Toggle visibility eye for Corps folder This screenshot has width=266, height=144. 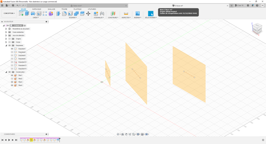coord(10,42)
